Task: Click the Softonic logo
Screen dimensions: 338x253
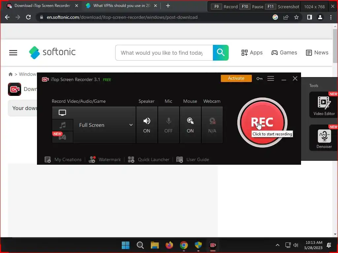Action: click(52, 52)
